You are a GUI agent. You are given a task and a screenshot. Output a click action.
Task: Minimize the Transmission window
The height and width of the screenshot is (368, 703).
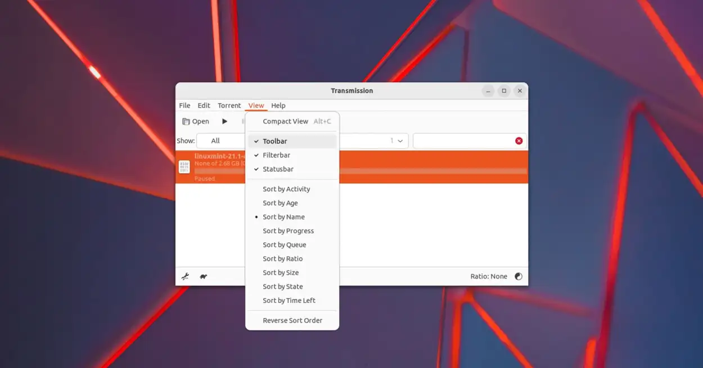point(488,91)
